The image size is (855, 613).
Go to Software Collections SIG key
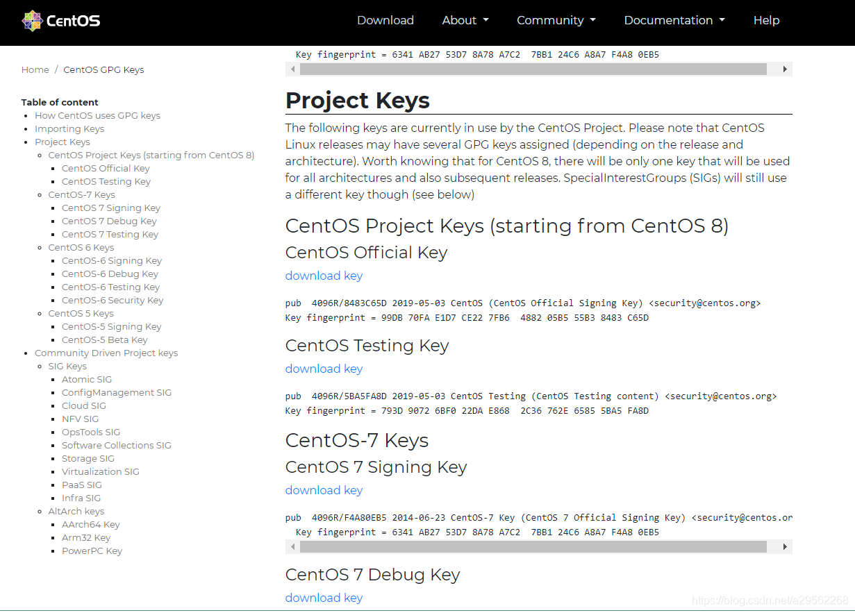[117, 446]
